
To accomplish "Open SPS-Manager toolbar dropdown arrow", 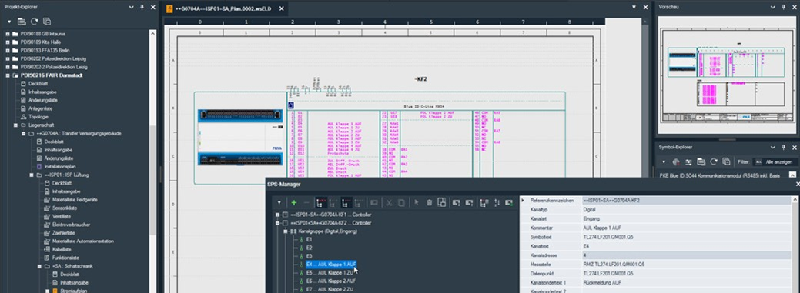I will point(279,202).
